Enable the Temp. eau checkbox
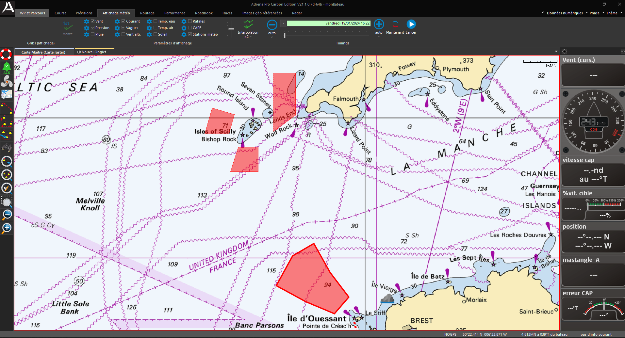 (156, 21)
